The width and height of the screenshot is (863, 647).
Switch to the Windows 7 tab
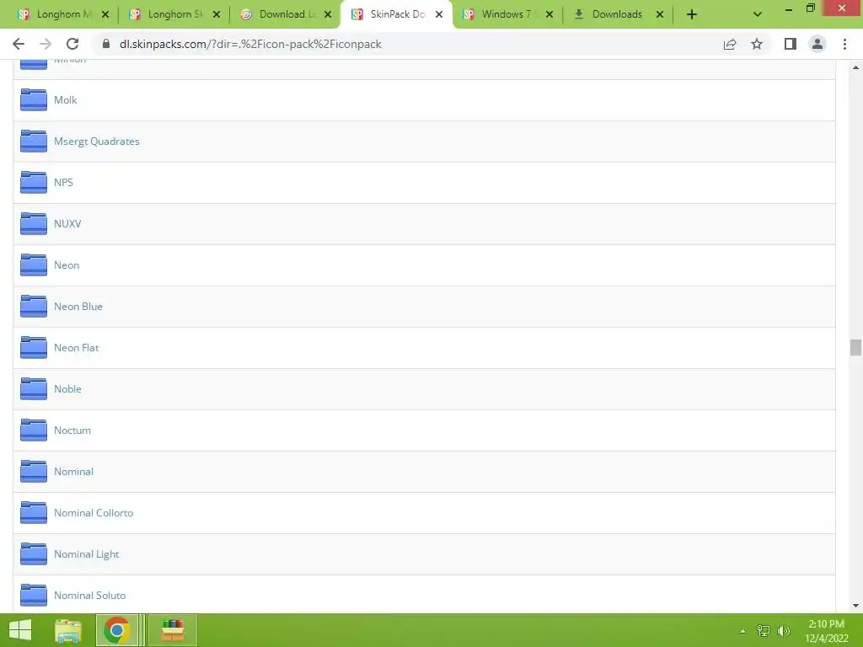507,14
